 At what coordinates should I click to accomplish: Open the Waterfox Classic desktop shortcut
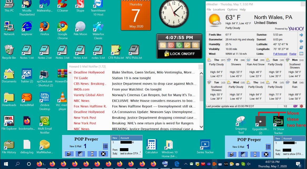click(x=98, y=27)
